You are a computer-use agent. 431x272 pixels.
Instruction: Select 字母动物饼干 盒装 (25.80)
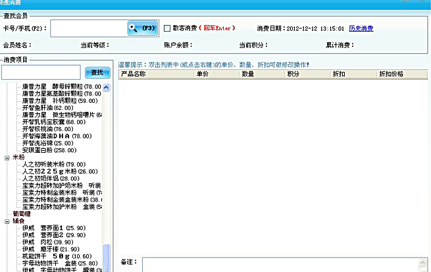pyautogui.click(x=60, y=263)
